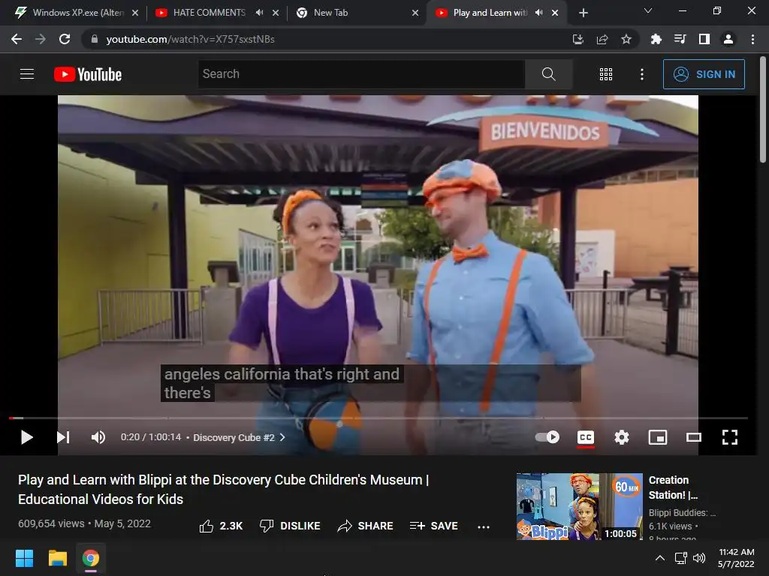This screenshot has height=576, width=769.
Task: Click the SHARE button
Action: click(x=366, y=526)
